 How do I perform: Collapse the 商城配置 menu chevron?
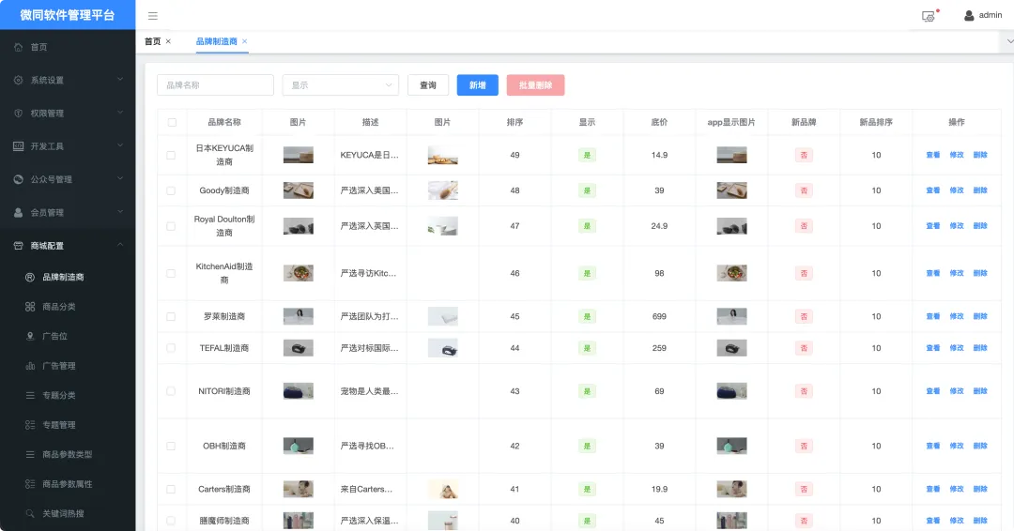click(x=119, y=245)
